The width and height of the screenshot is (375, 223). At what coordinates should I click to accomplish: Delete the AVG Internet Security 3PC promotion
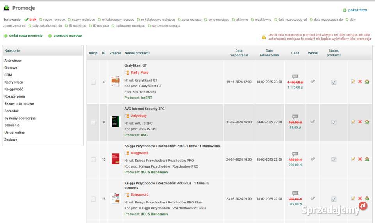click(360, 122)
